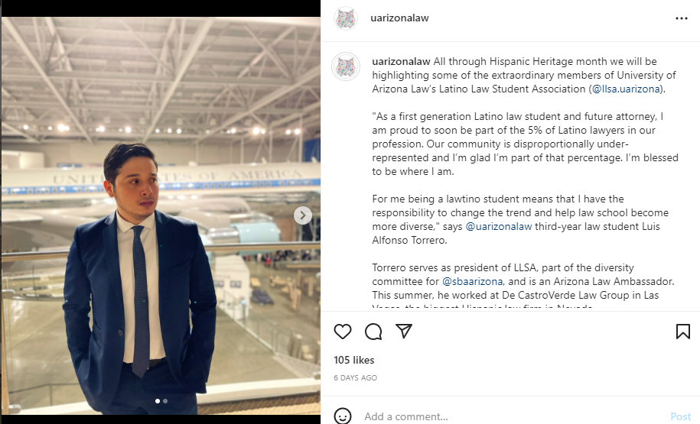The image size is (700, 424).
Task: Open comments with the speech bubble icon
Action: [373, 332]
